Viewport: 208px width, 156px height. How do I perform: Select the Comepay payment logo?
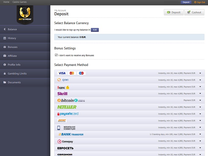point(65,141)
